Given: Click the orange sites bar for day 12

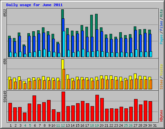Looking at the screenshot, I should (64, 79).
